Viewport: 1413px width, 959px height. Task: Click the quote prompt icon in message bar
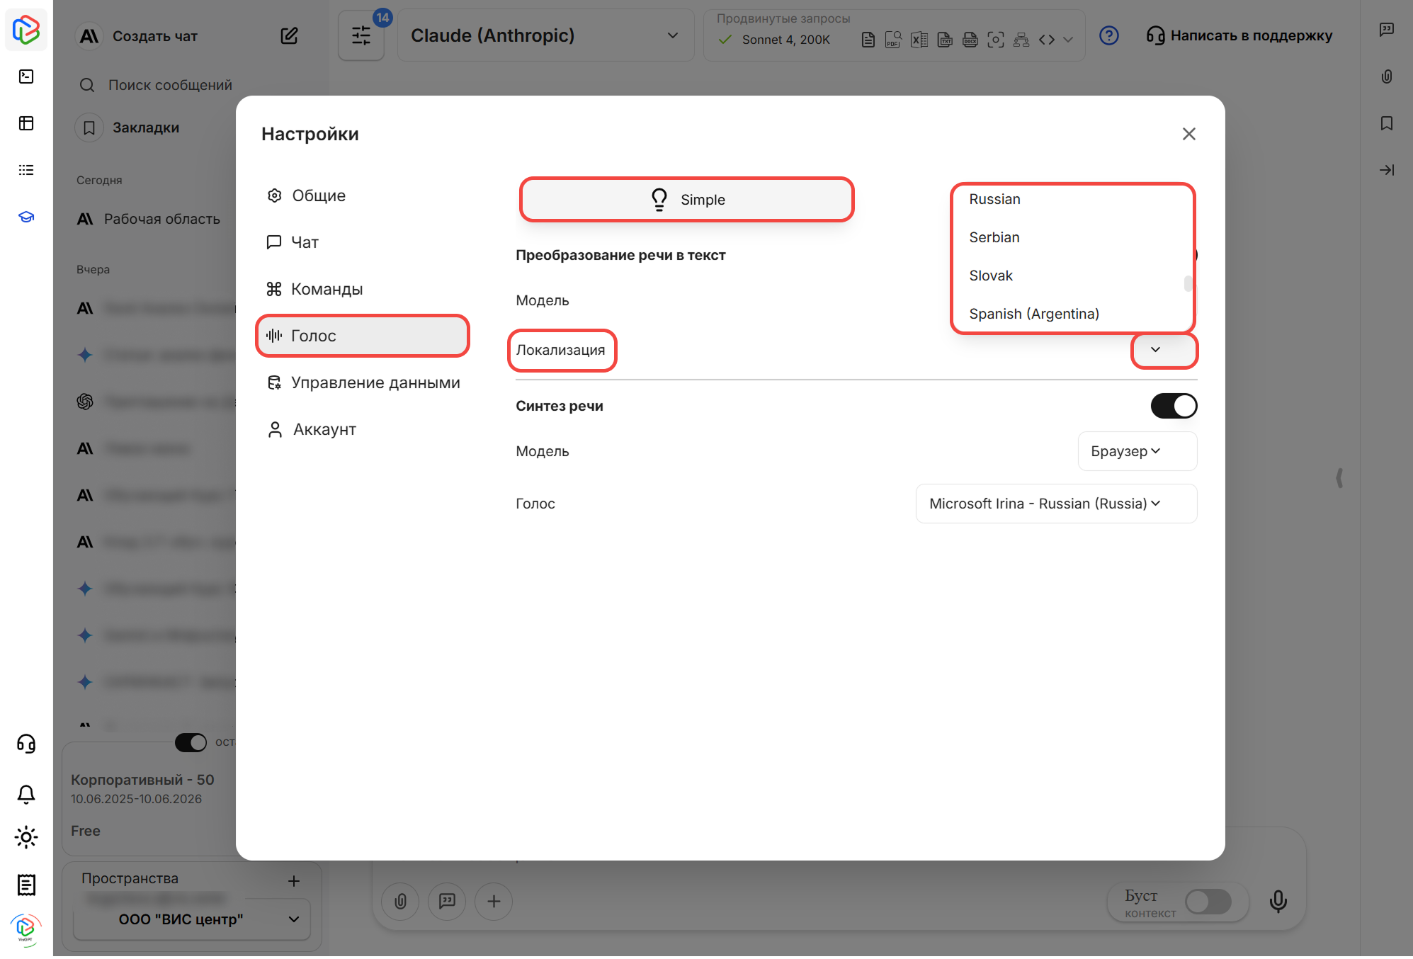(448, 901)
